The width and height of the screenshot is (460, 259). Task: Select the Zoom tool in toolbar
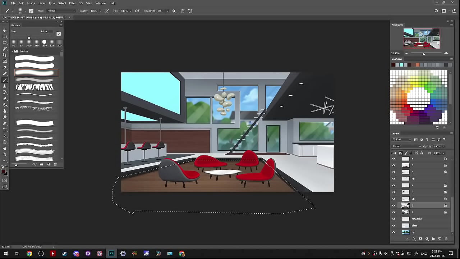5,154
